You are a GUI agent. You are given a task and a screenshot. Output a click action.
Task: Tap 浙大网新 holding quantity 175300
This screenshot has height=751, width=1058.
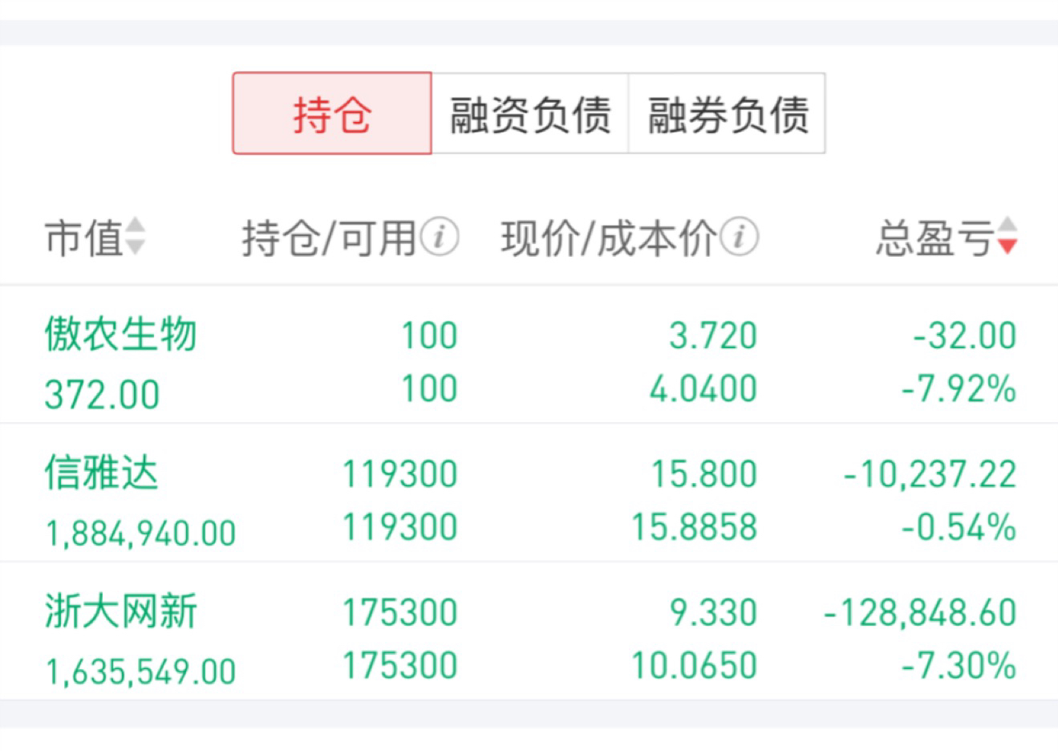400,613
